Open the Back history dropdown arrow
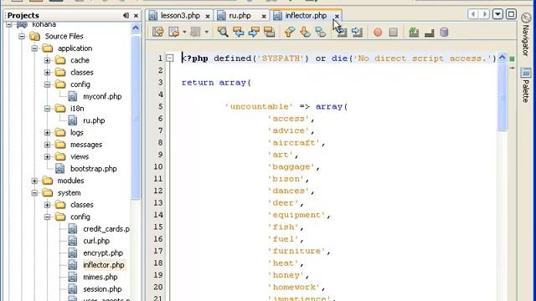536x301 pixels. point(184,32)
